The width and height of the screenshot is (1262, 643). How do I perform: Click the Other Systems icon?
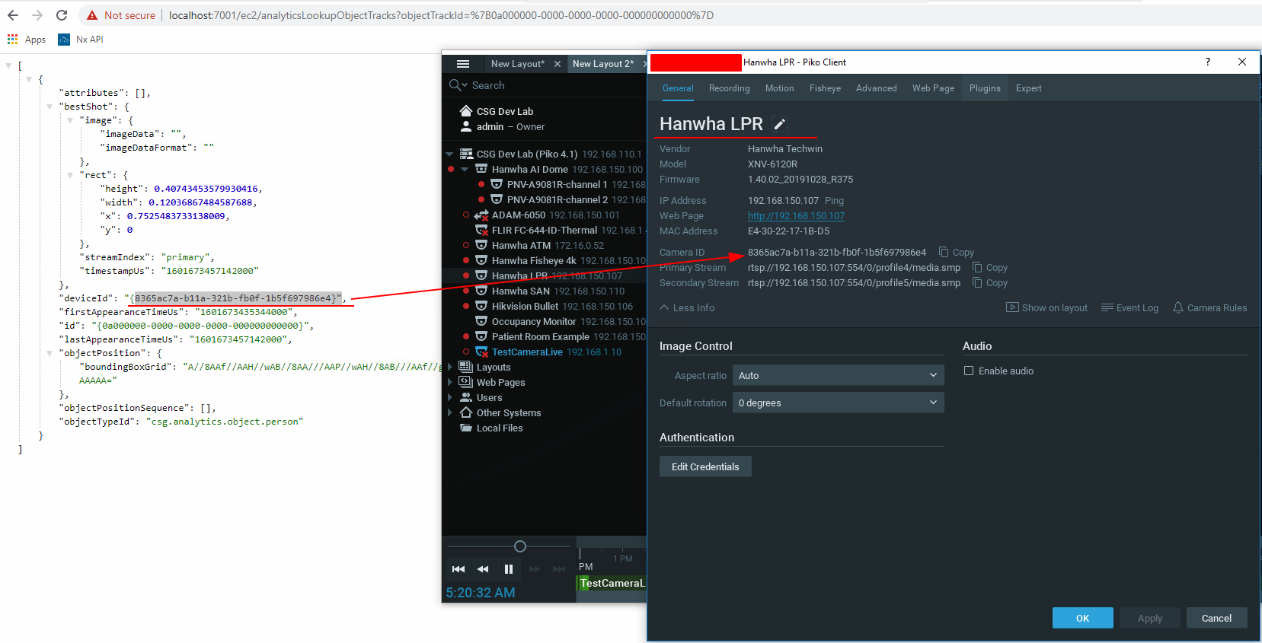(466, 412)
